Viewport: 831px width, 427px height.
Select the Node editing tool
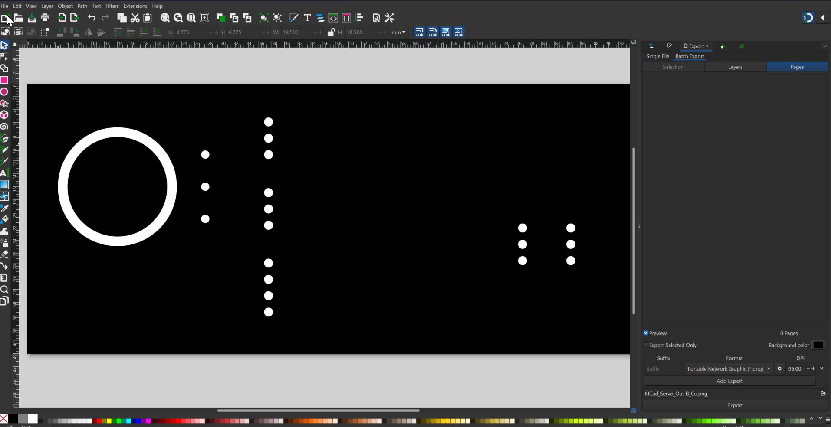point(4,57)
